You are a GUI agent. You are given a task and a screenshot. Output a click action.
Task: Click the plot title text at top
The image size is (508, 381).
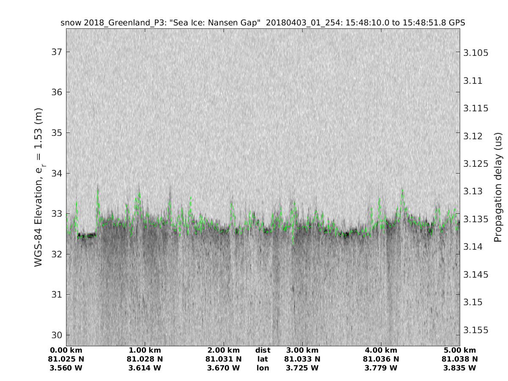(x=263, y=23)
